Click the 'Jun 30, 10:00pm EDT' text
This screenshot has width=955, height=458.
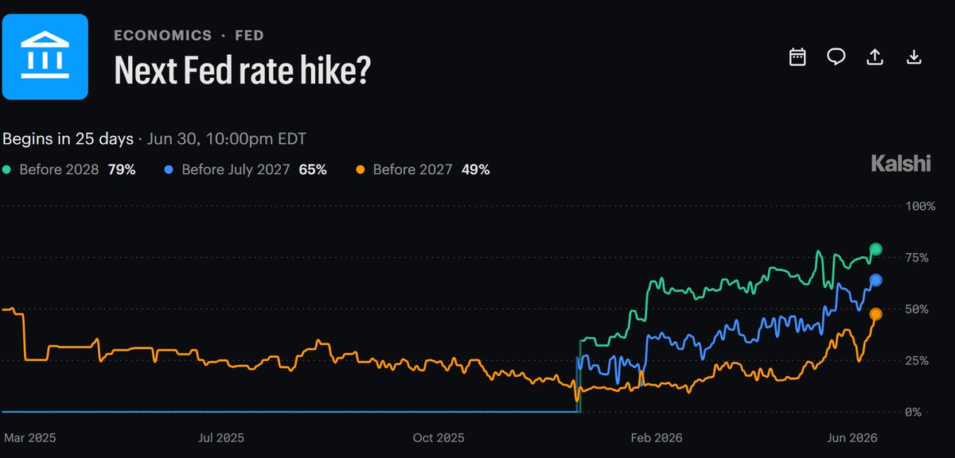tap(227, 139)
